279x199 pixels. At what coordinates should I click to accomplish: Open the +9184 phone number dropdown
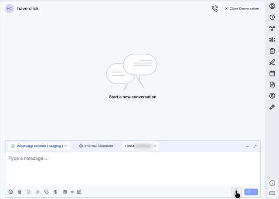click(x=140, y=146)
